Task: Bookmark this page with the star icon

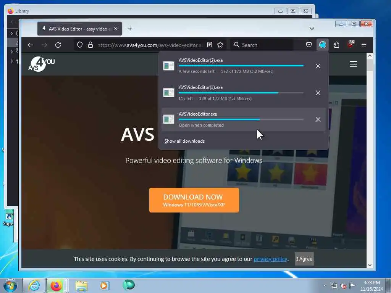Action: [x=220, y=45]
